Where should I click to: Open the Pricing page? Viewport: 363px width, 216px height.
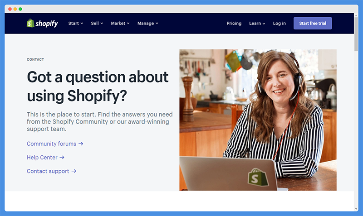234,24
